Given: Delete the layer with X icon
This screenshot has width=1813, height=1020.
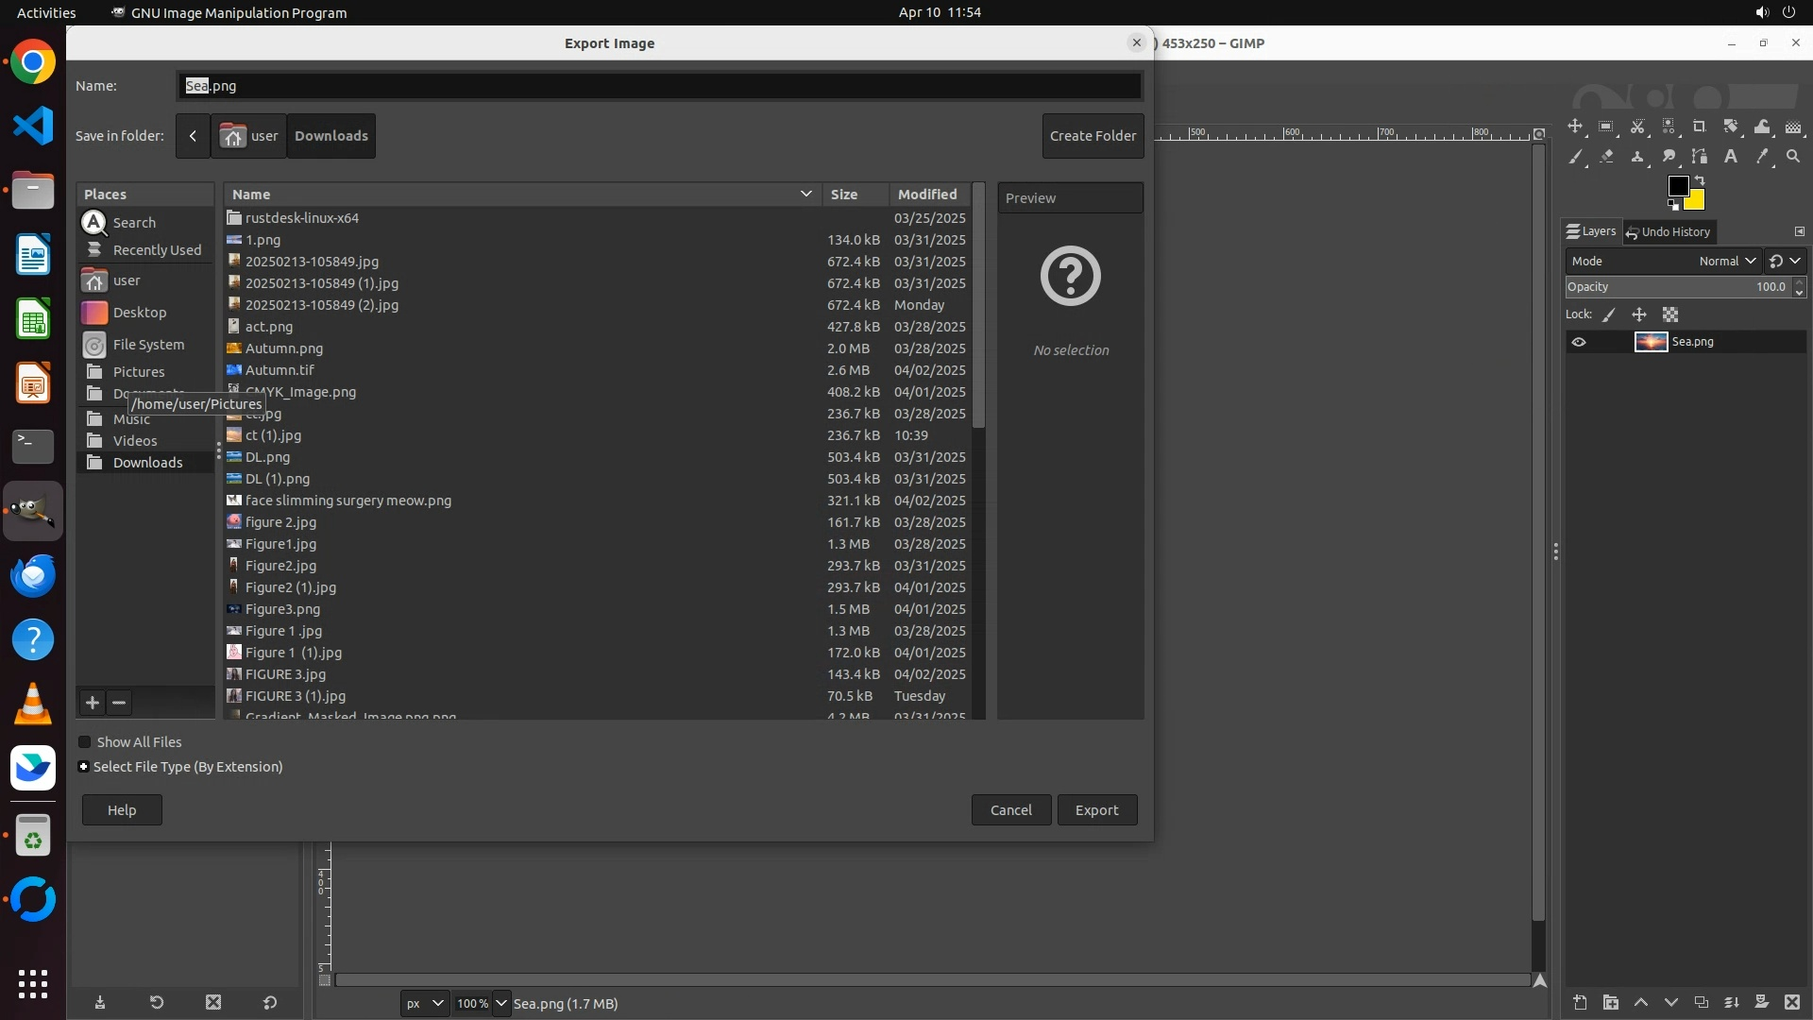Looking at the screenshot, I should [1792, 1002].
